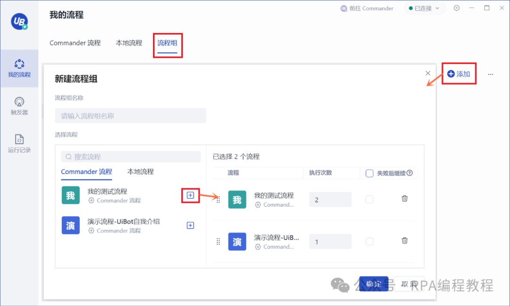The image size is (510, 306).
Task: Focus the 搜索流程 search box
Action: [131, 157]
